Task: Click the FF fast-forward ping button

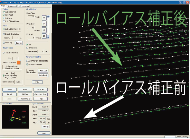Action: pos(44,18)
